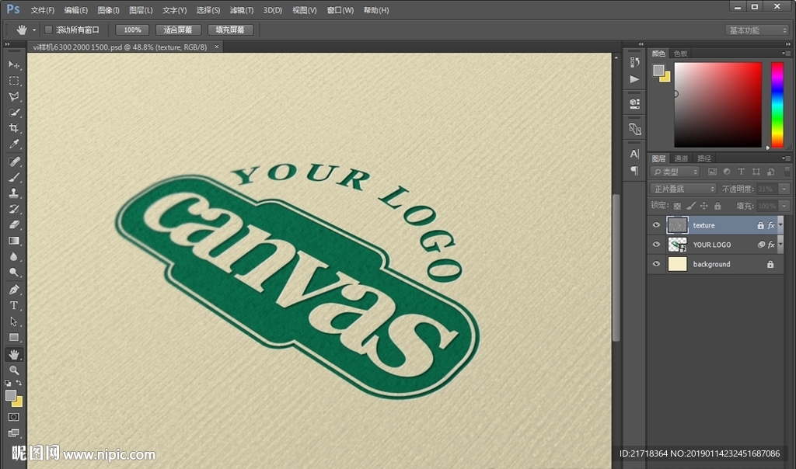796x469 pixels.
Task: Select the Eyedropper tool
Action: pyautogui.click(x=14, y=145)
